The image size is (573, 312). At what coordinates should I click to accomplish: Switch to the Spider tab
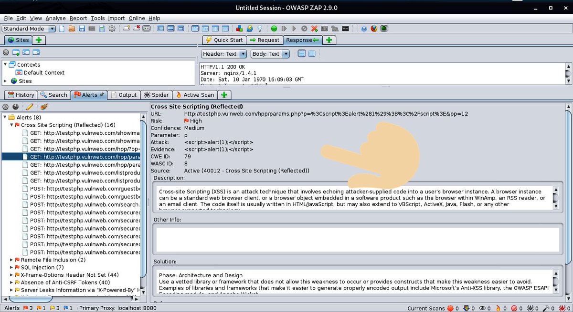[156, 95]
